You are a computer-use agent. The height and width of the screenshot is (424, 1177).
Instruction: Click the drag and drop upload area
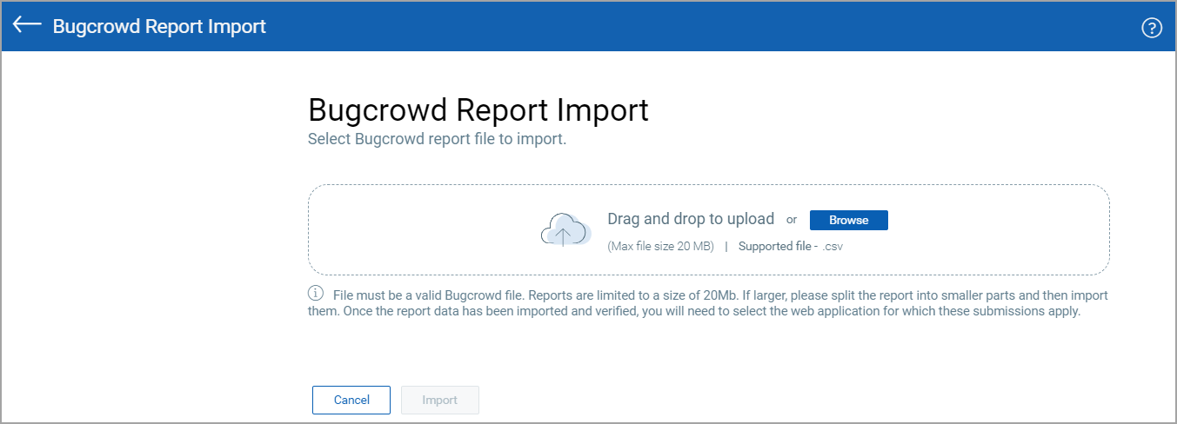pyautogui.click(x=708, y=229)
